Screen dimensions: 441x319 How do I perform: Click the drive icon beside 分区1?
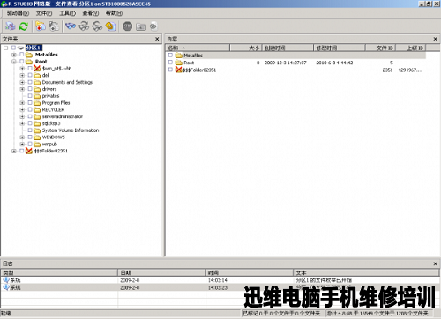[20, 48]
